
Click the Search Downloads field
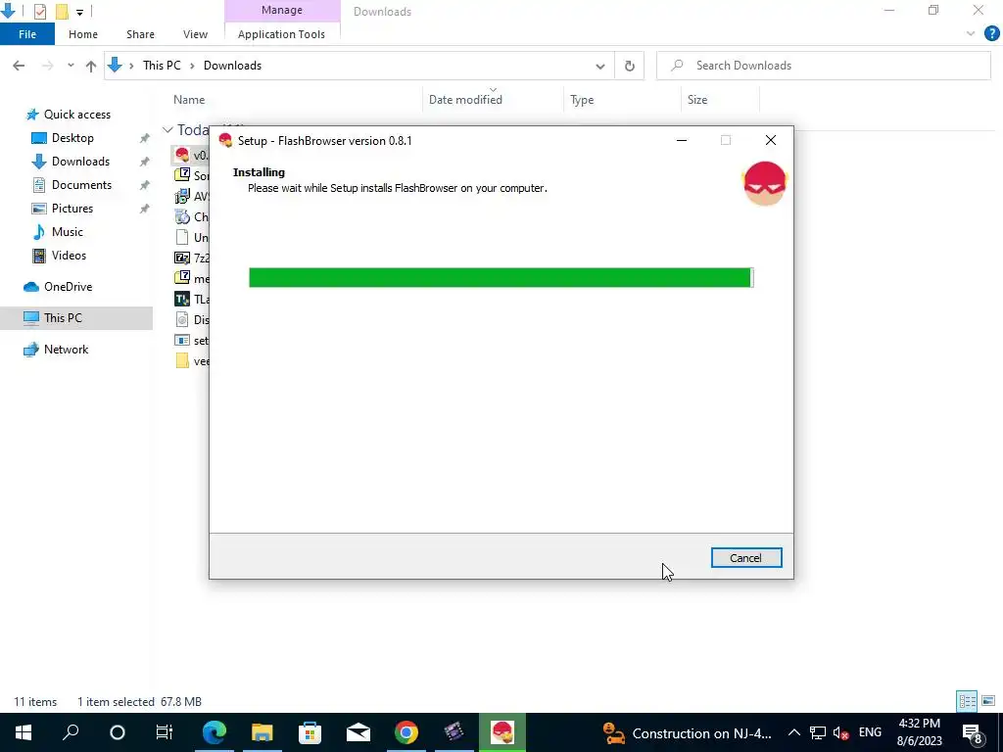pos(823,66)
